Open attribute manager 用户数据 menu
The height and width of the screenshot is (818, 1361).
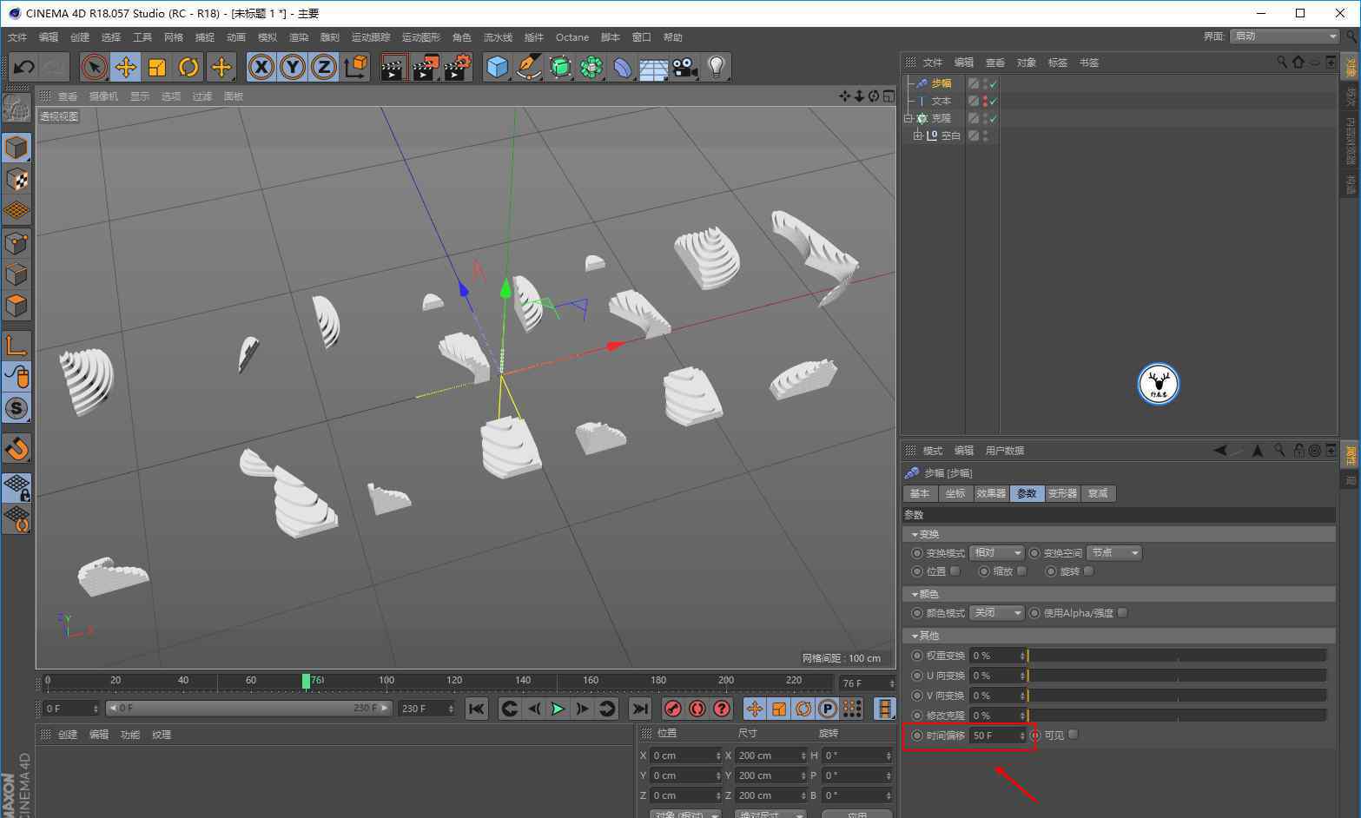pos(1005,451)
